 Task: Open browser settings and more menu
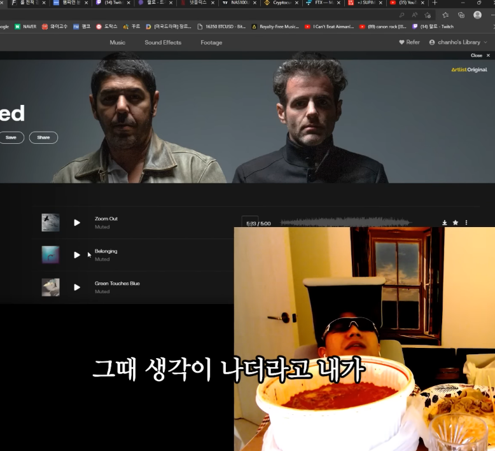492,15
